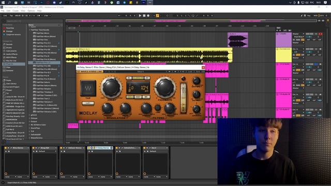
Task: Click the TAP pad in H-Delay
Action: point(88,88)
